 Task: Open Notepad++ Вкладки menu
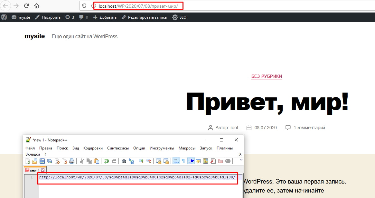(x=33, y=154)
